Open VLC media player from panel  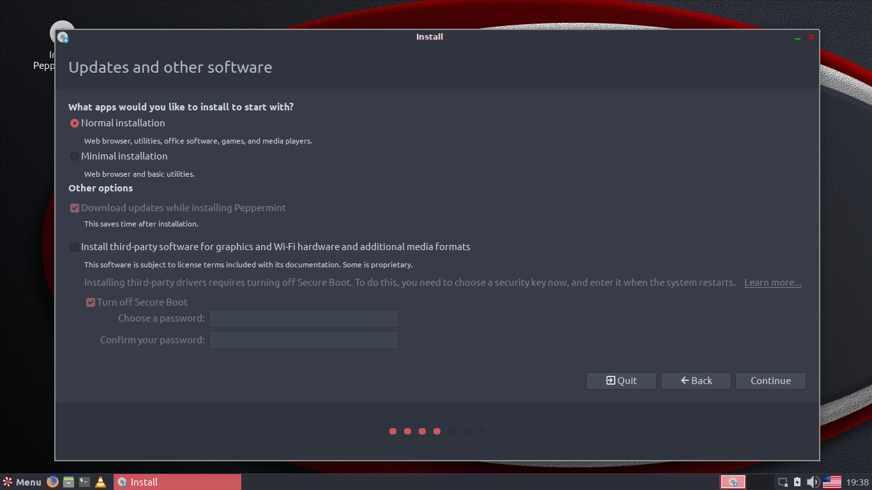coord(101,482)
